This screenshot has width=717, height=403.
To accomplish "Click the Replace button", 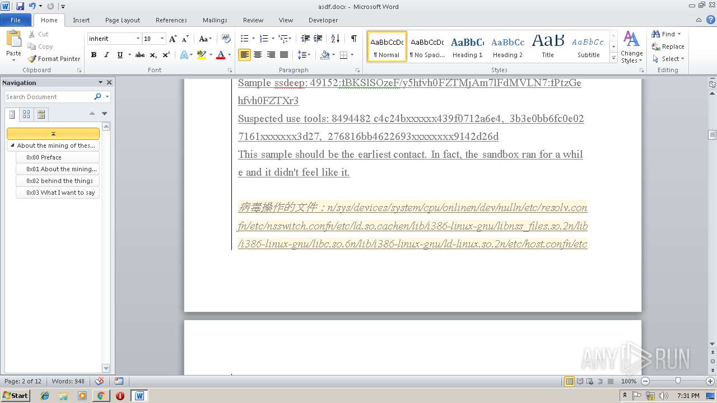I will point(668,46).
